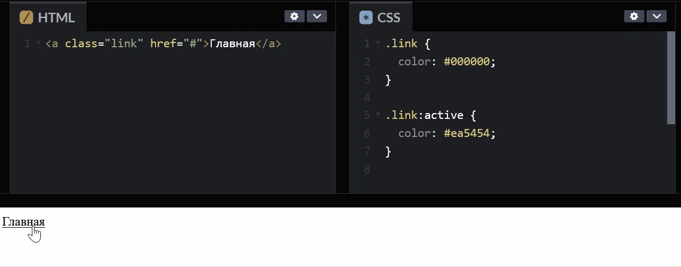Viewport: 681px width, 267px height.
Task: Select the CSS editor tab
Action: coord(381,18)
